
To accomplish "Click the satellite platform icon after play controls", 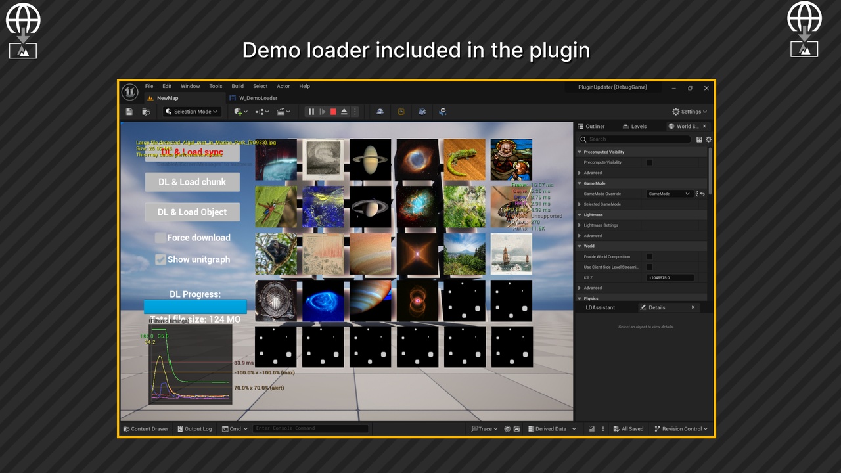I will (380, 112).
